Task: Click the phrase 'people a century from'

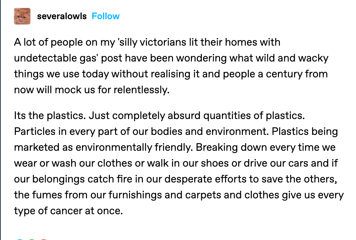Action: tap(275, 74)
